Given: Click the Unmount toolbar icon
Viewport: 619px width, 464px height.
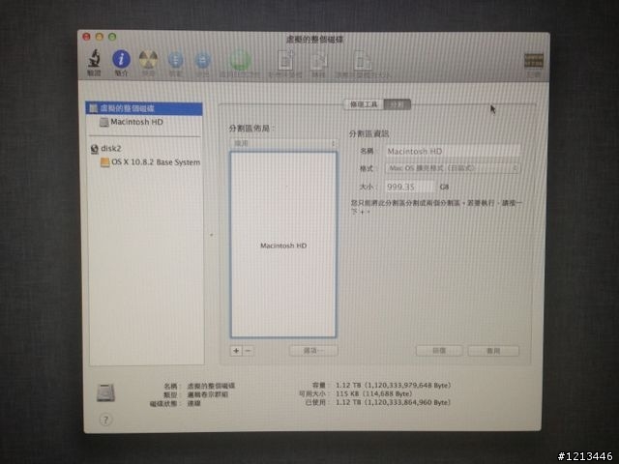Looking at the screenshot, I should [x=176, y=60].
